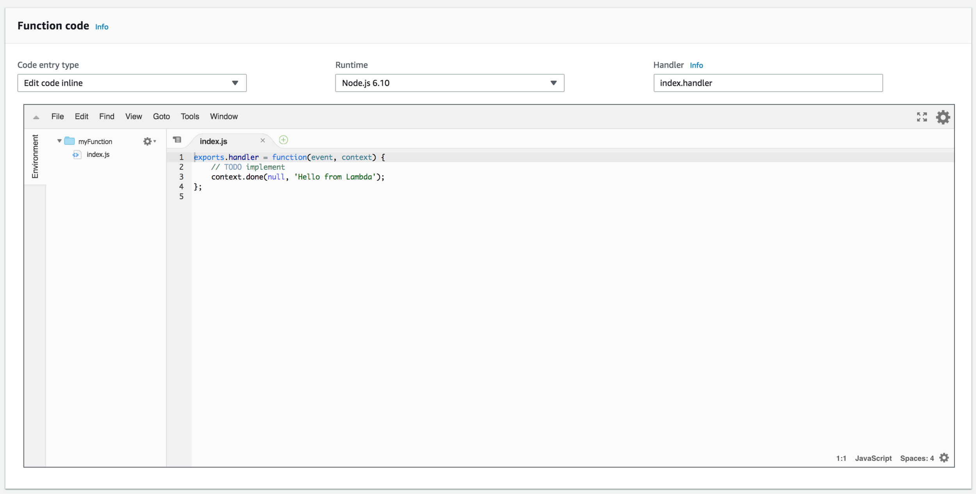
Task: Click Info link next to Function code
Action: [102, 27]
